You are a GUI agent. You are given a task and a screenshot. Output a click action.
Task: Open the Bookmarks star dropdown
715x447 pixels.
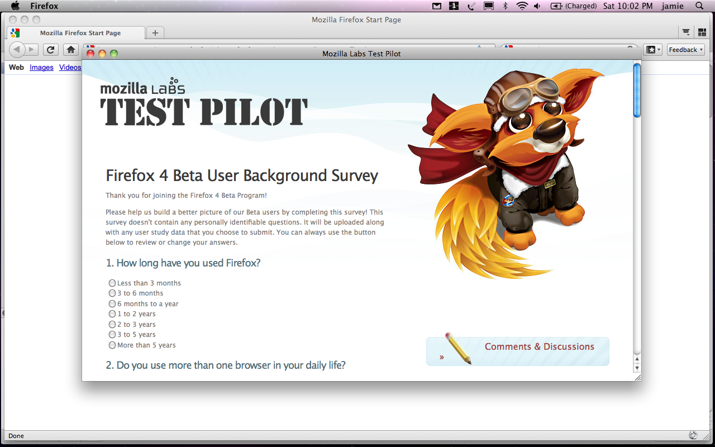pyautogui.click(x=653, y=50)
